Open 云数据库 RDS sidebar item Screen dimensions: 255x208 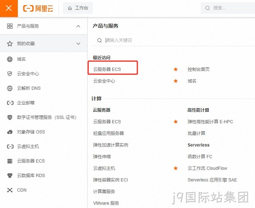31,175
